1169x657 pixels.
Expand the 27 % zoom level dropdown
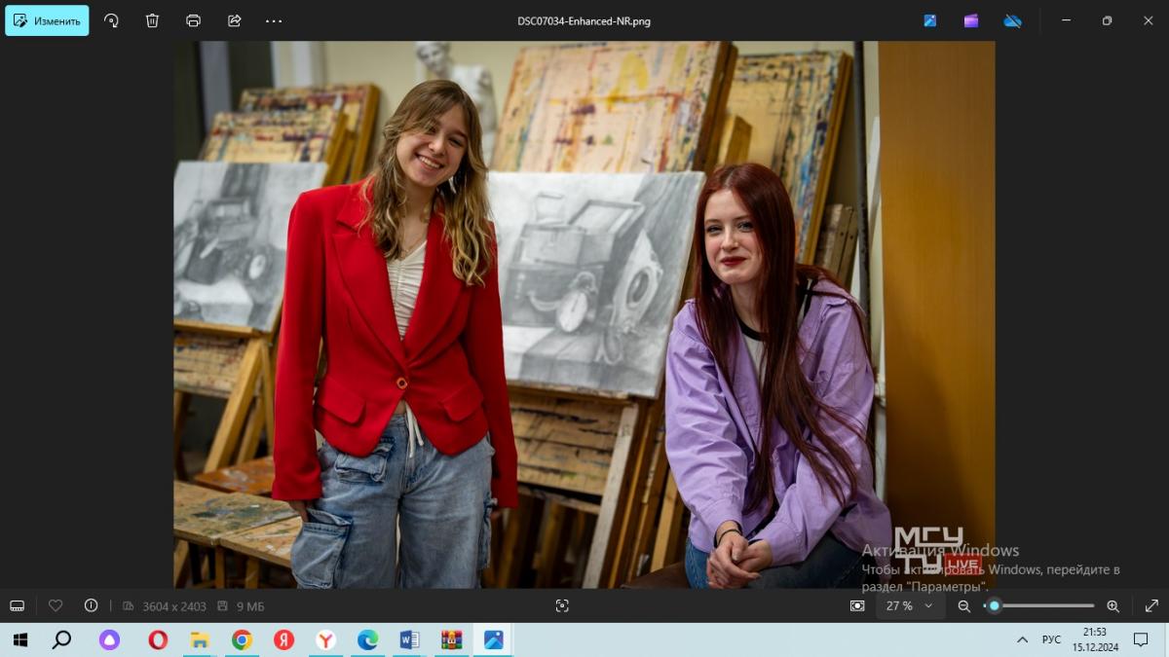tap(910, 605)
